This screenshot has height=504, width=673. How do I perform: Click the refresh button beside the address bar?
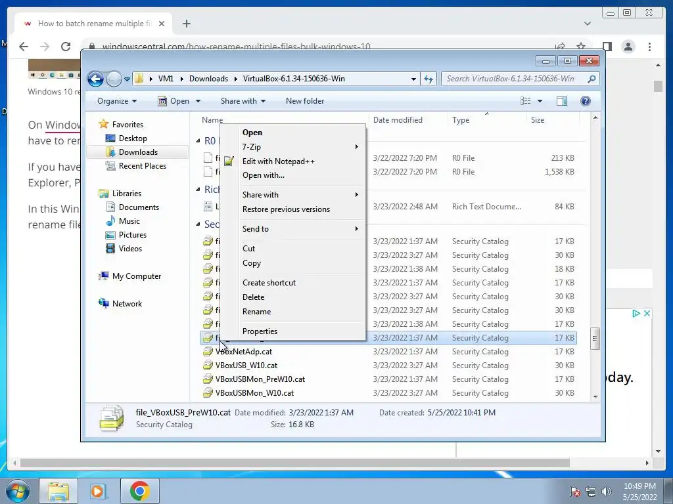point(429,79)
